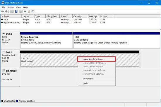Click the Forward arrow toolbar icon

(x=6, y=11)
